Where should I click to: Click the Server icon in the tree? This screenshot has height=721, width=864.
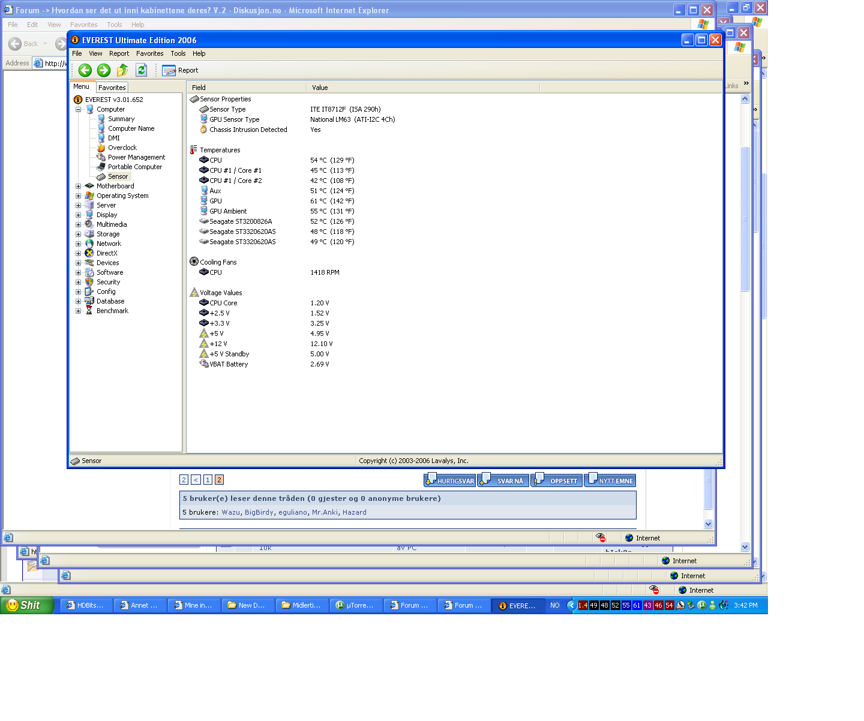(89, 205)
